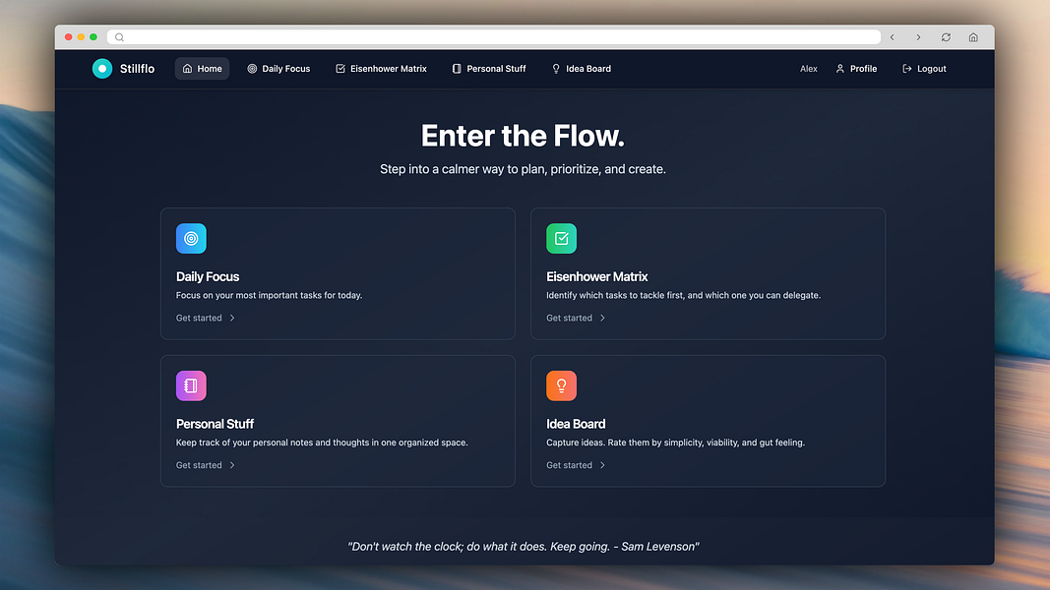The height and width of the screenshot is (590, 1050).
Task: Click the Alex username text
Action: pos(808,68)
